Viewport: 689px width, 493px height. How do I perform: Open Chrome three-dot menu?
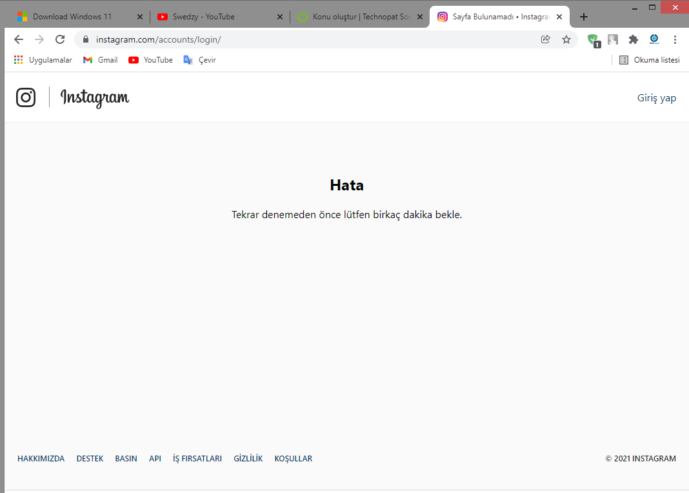tap(675, 39)
